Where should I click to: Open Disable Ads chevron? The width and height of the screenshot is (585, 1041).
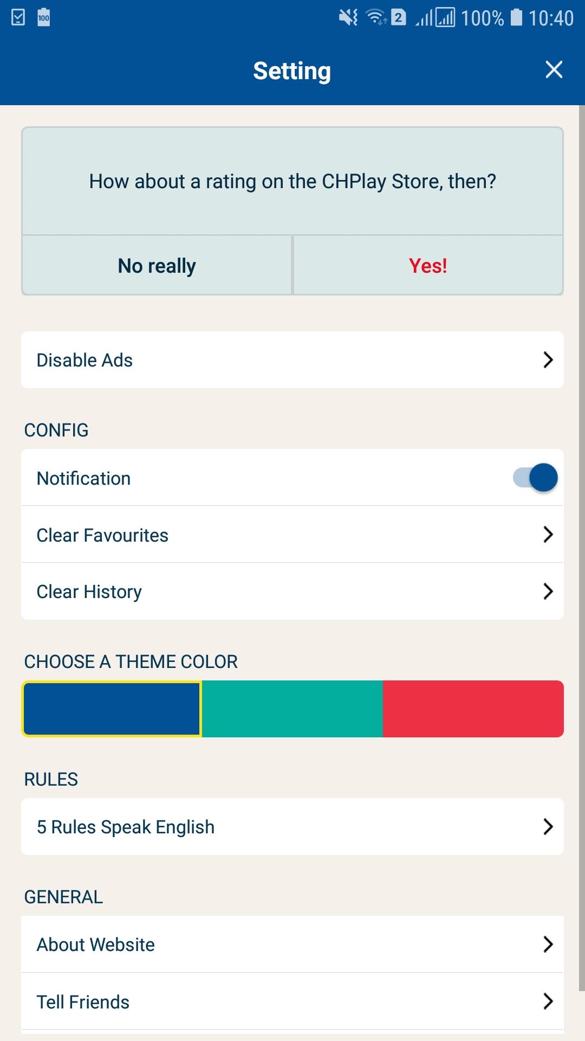tap(548, 360)
